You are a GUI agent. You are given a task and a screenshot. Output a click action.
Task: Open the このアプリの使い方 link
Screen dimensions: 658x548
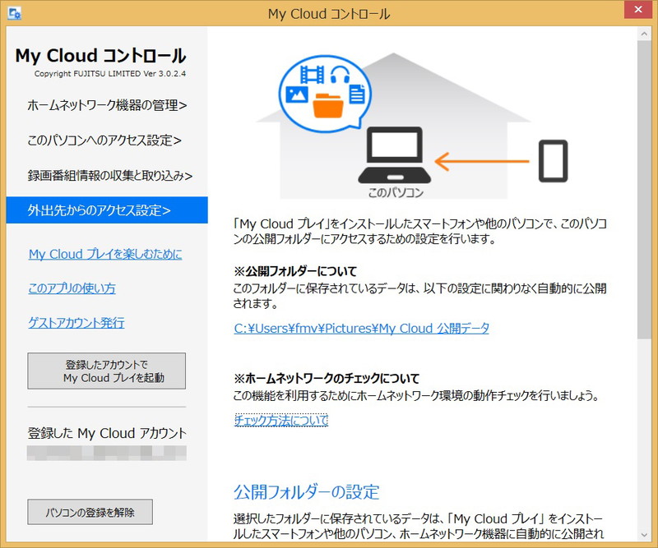tap(72, 288)
